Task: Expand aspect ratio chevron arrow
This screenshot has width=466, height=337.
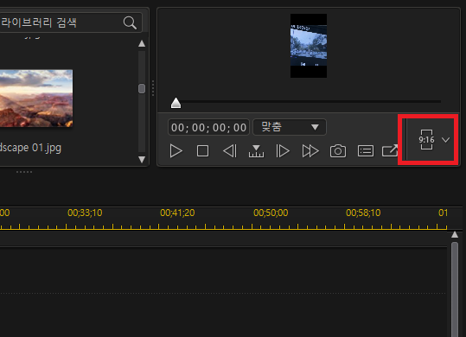Action: coord(445,140)
